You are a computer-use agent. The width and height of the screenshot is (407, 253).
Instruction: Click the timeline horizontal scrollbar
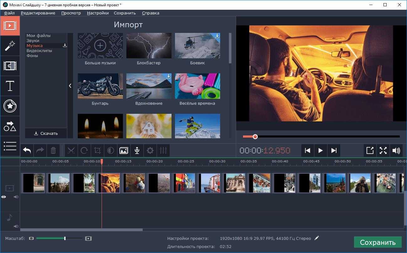click(x=82, y=230)
